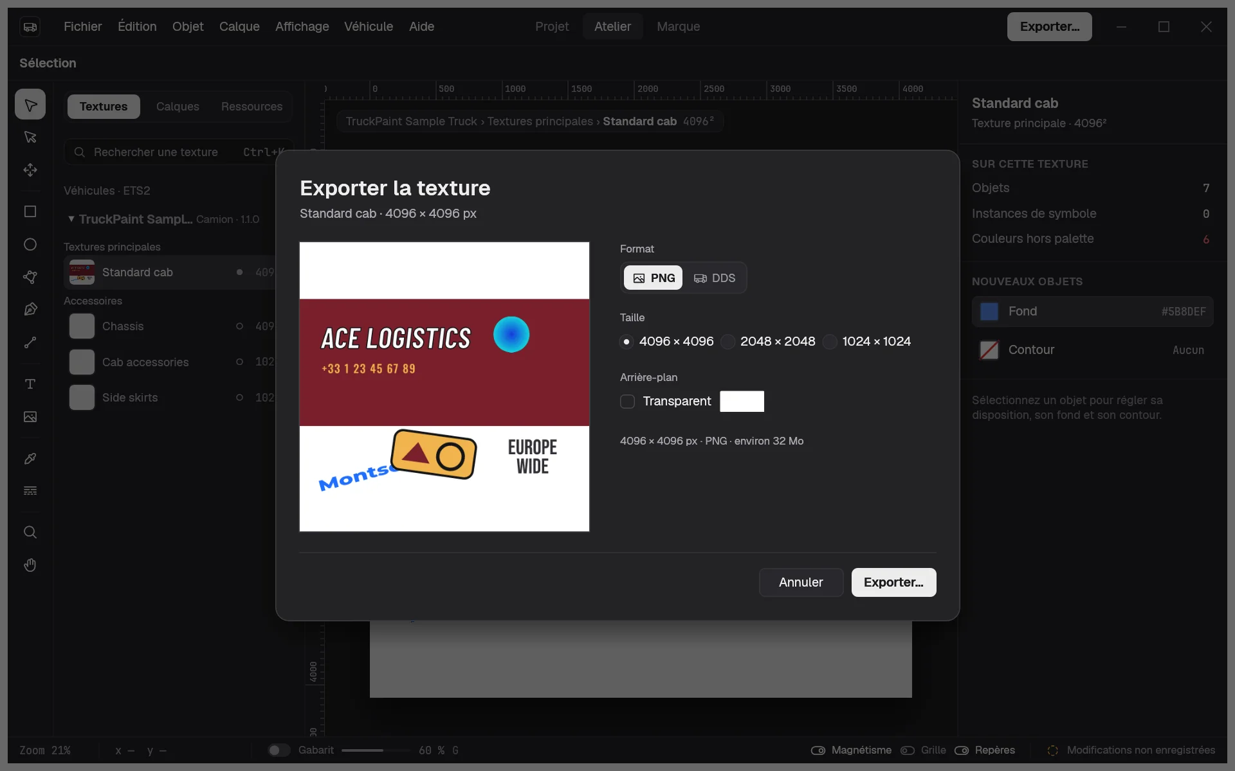The height and width of the screenshot is (771, 1235).
Task: Activate the polygon node tool
Action: tap(30, 277)
